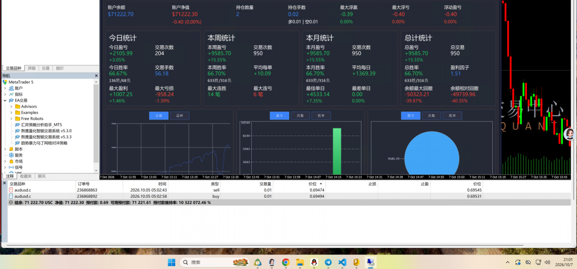This screenshot has height=269, width=577.
Task: Click the MetaTrader 5 root icon in navigator
Action: [x=5, y=82]
